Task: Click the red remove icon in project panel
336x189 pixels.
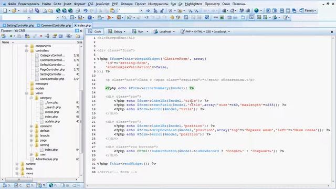Action: pos(41,36)
